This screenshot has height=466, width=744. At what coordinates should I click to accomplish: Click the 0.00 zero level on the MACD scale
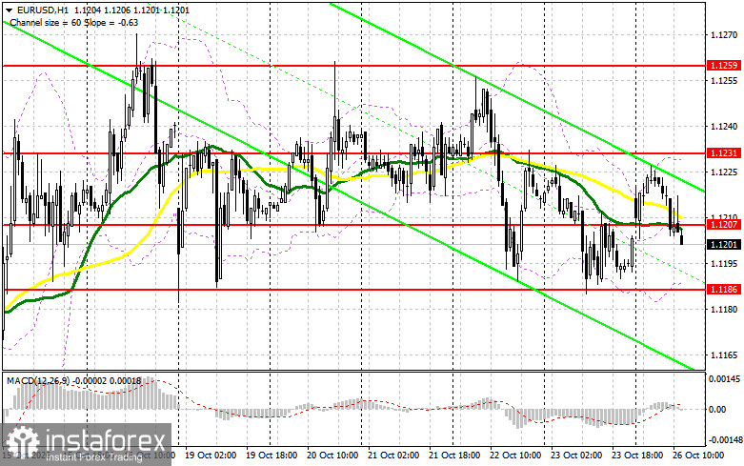[x=719, y=410]
